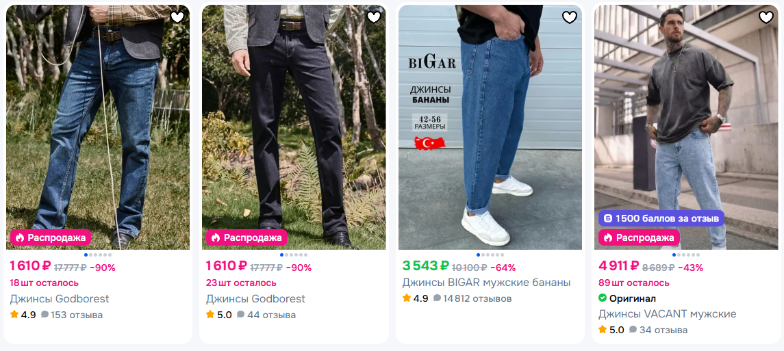This screenshot has width=784, height=351.
Task: Click the green Оригинал checkmark icon
Action: [x=603, y=298]
